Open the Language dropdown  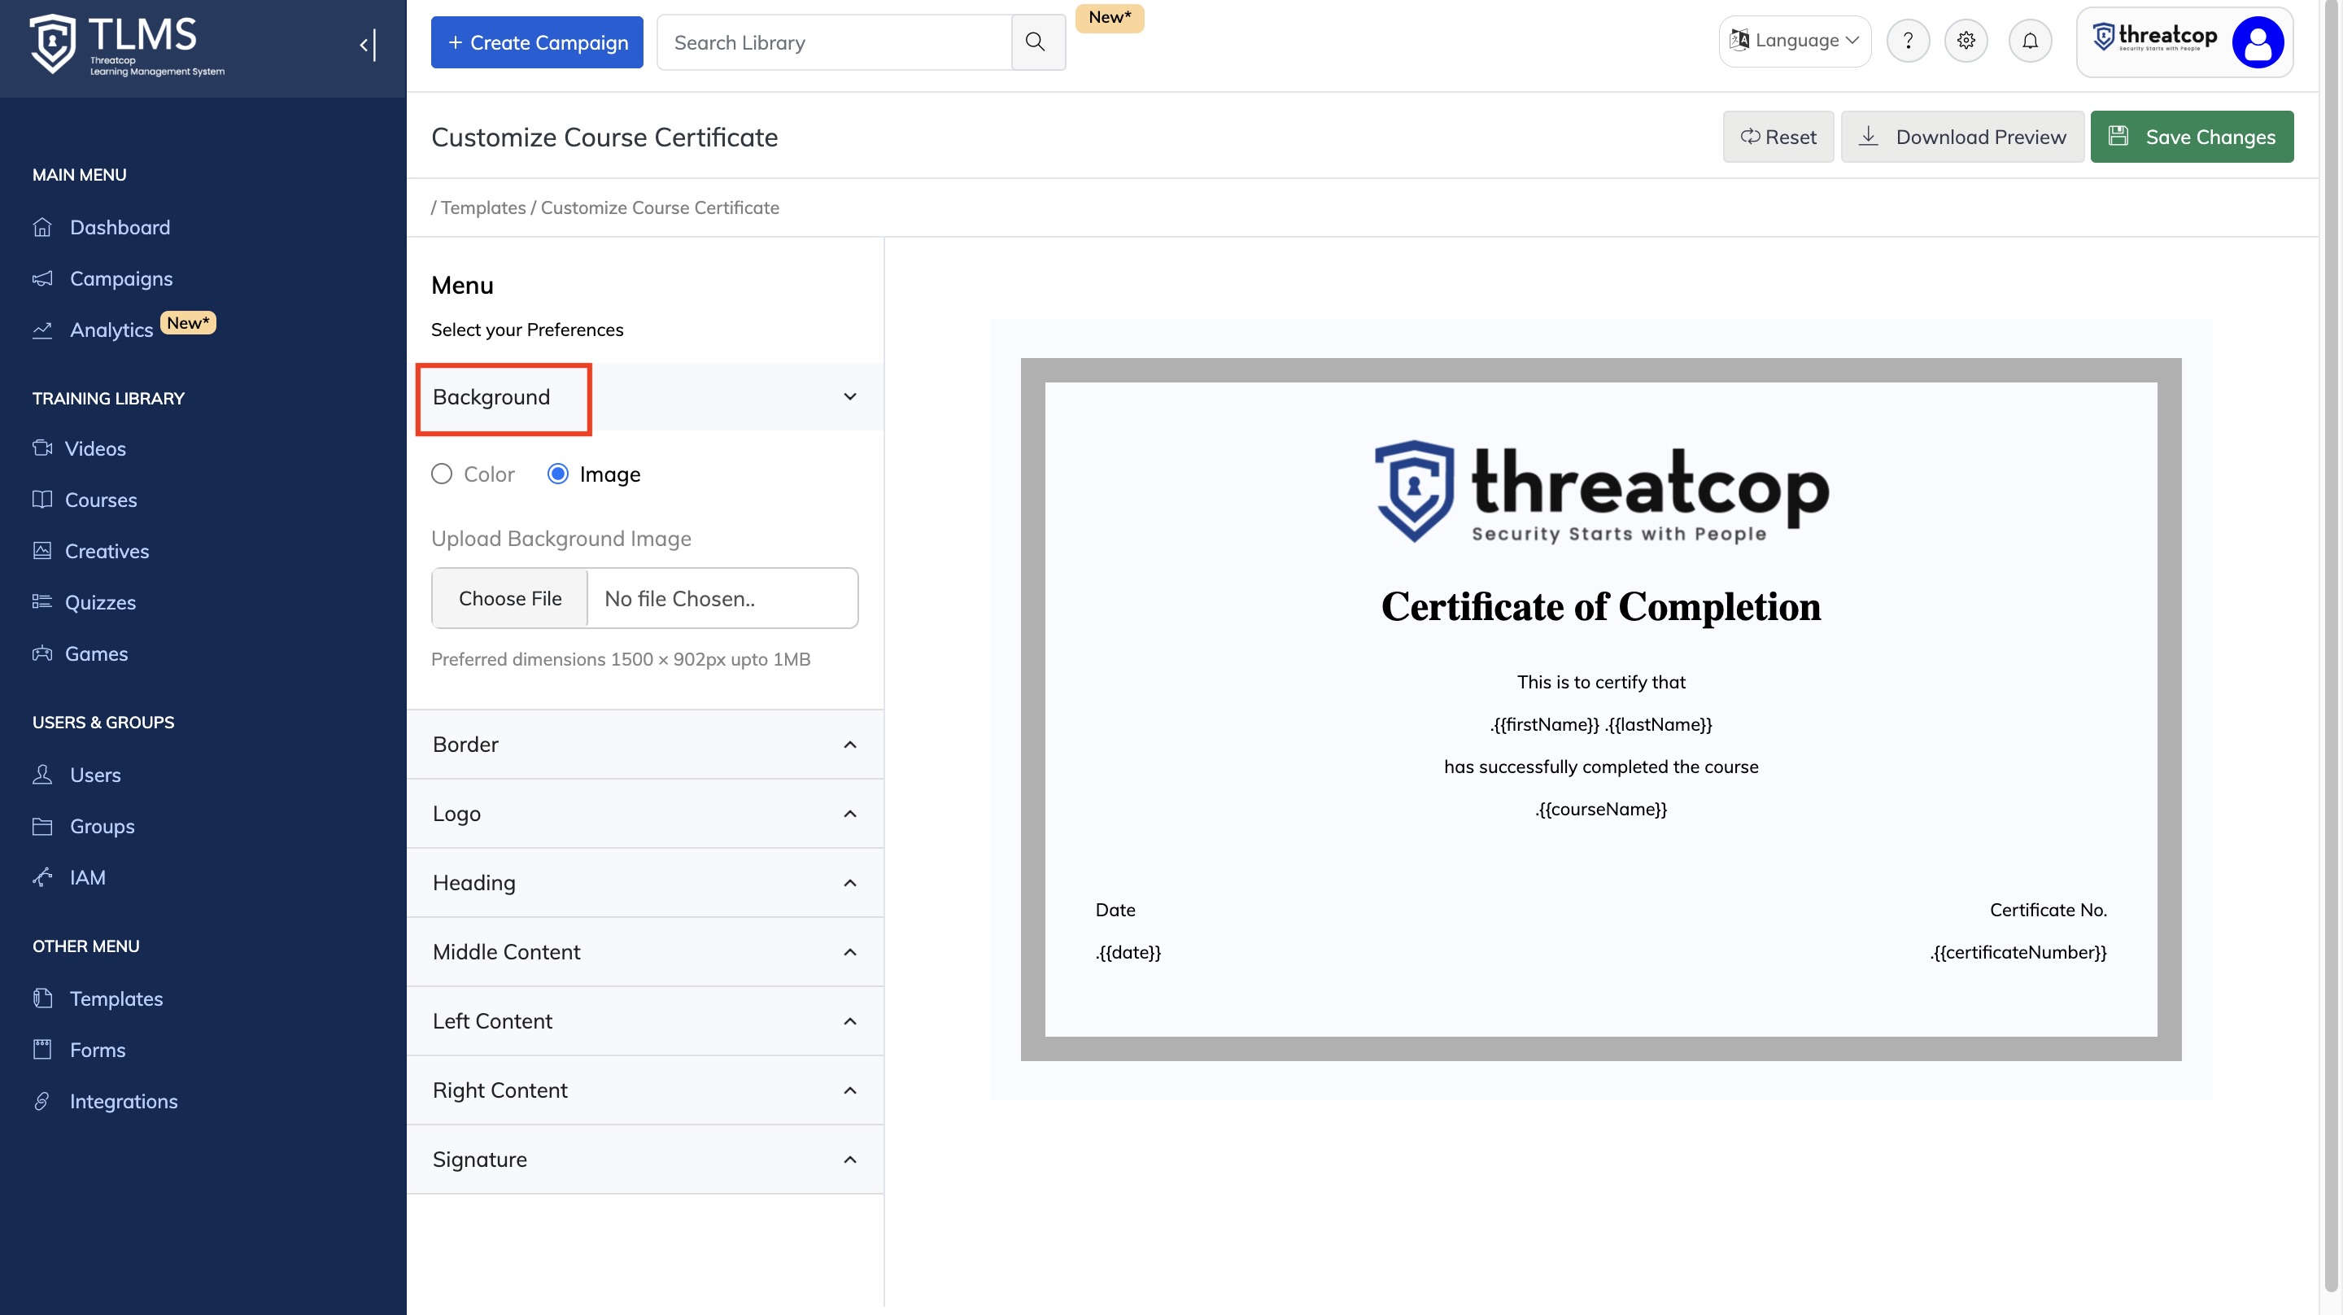coord(1795,41)
